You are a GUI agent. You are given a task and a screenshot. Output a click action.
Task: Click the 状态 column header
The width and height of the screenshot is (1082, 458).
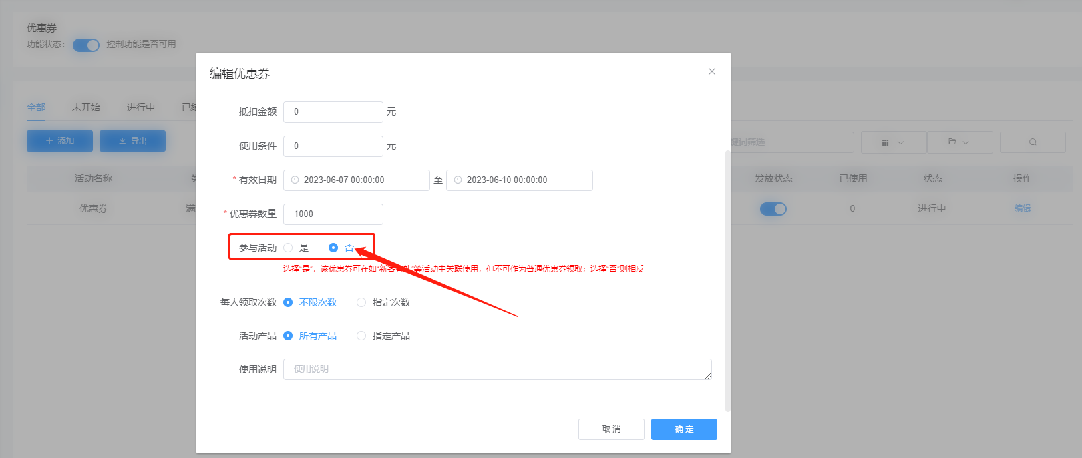932,178
